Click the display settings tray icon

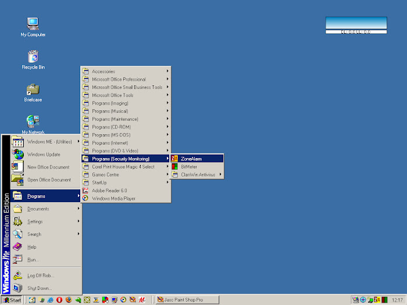(356, 300)
